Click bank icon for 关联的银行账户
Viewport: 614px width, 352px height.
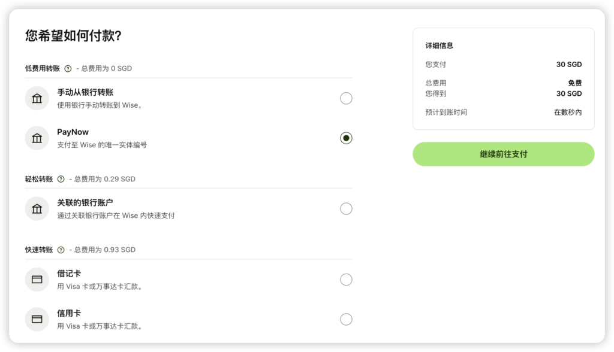click(x=37, y=209)
